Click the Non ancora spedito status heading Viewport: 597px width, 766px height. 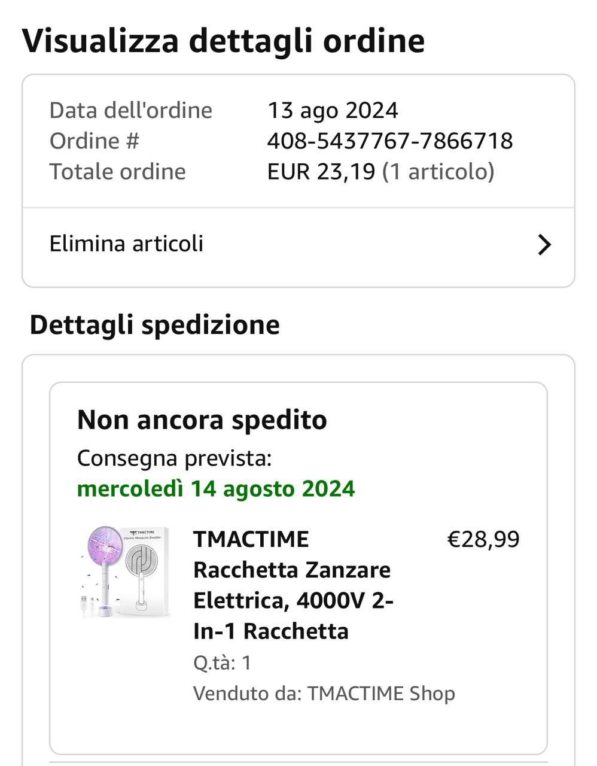[202, 420]
